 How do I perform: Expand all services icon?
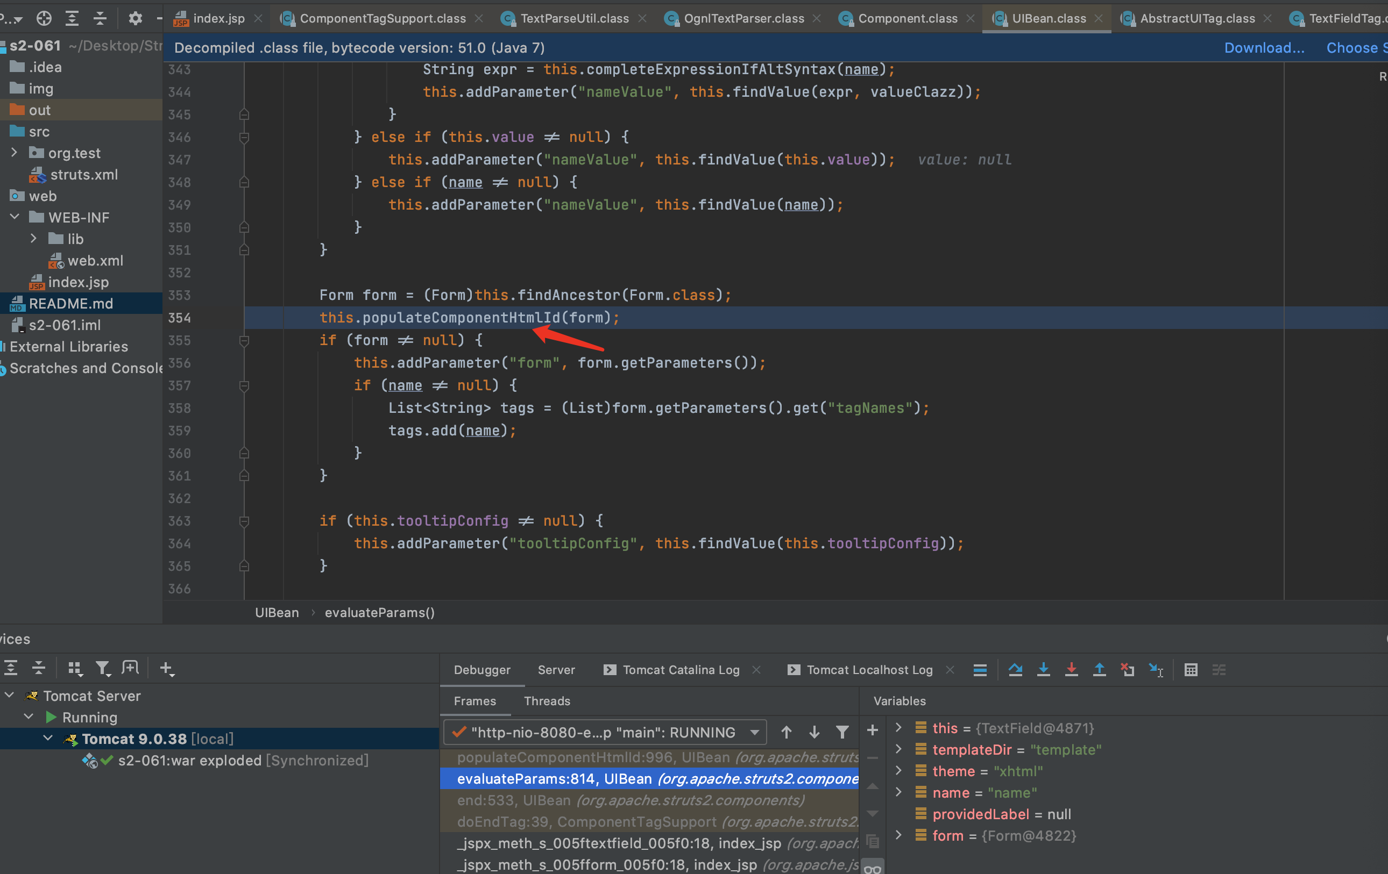pyautogui.click(x=11, y=668)
